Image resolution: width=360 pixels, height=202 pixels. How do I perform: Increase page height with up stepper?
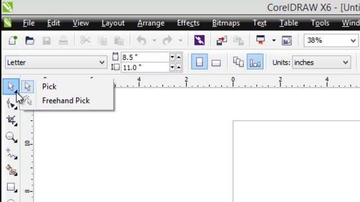pyautogui.click(x=179, y=67)
